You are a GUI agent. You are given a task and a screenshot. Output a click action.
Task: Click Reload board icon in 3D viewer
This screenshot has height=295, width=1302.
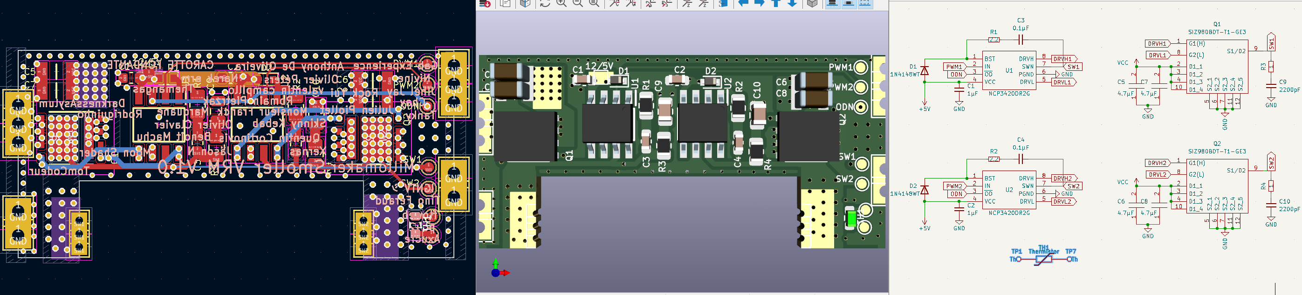coord(485,3)
